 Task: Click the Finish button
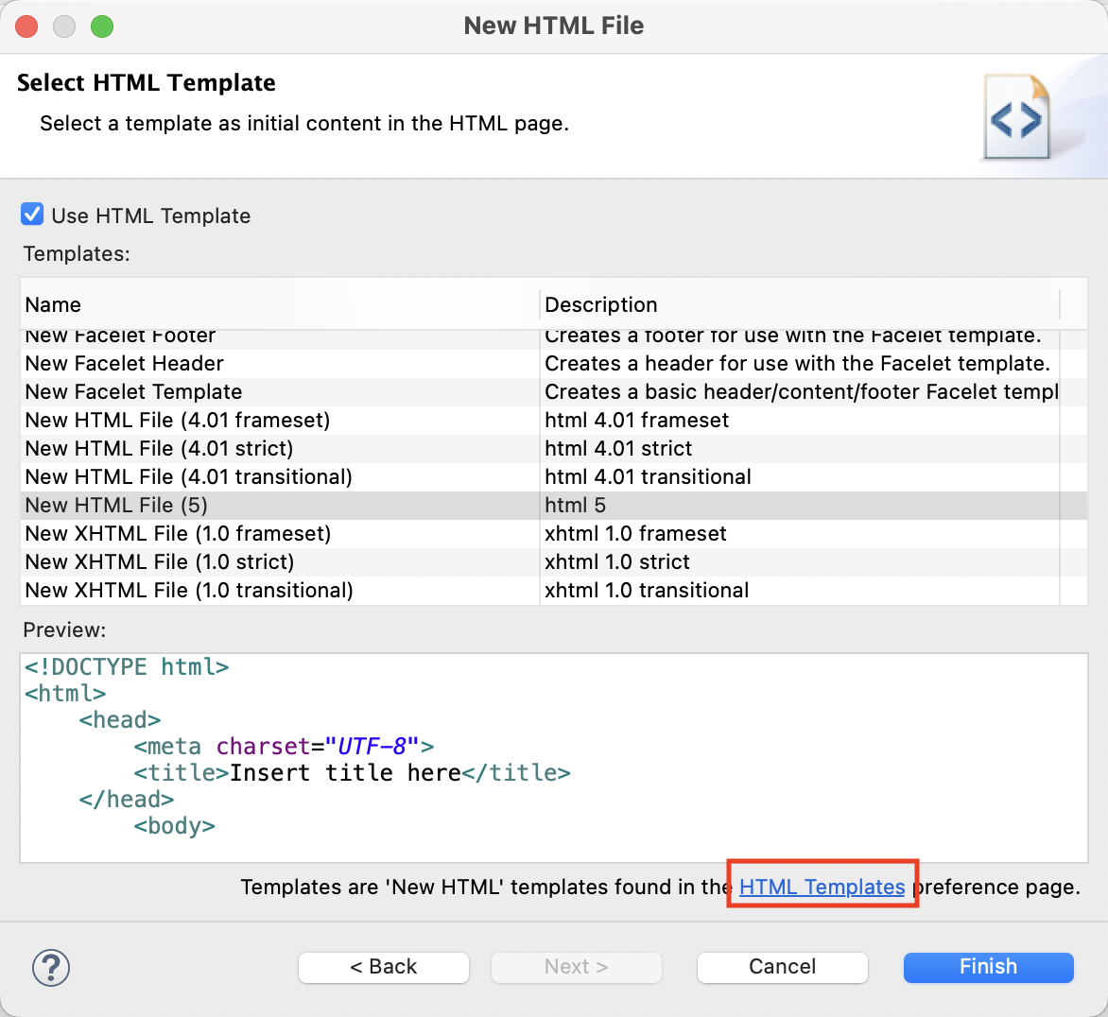988,967
